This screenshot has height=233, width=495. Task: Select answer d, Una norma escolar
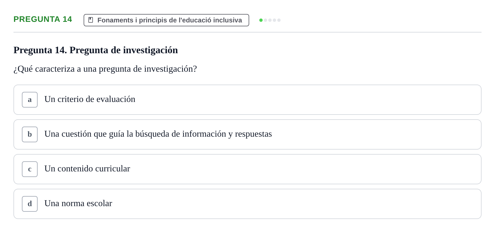coord(247,204)
